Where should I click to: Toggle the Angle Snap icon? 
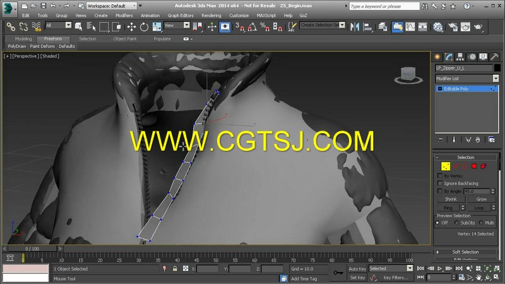point(252,27)
